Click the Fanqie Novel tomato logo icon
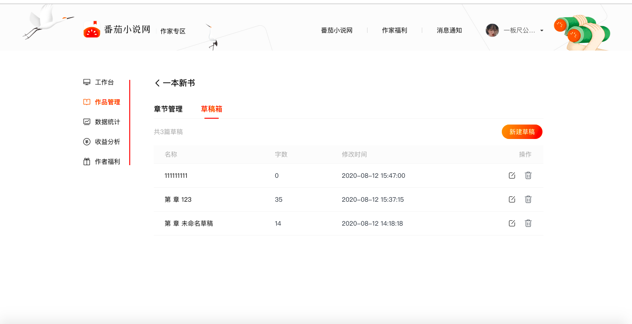 [x=92, y=29]
